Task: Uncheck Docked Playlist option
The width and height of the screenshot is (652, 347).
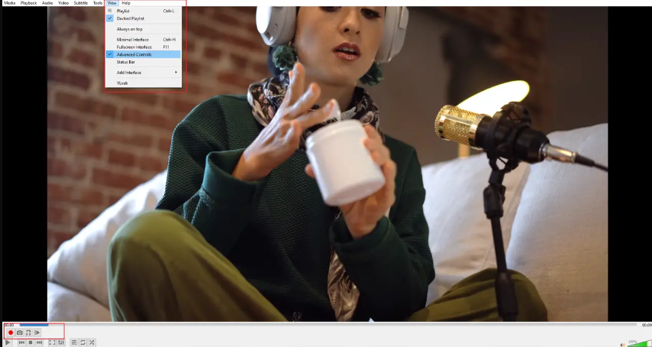Action: click(143, 18)
